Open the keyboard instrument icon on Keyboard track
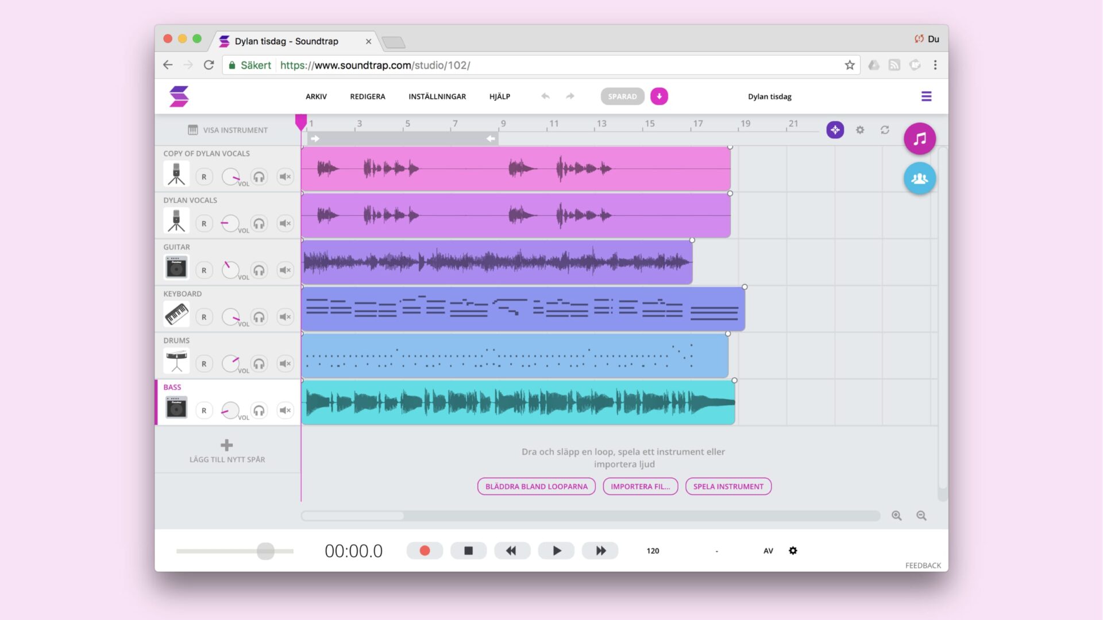 (176, 314)
